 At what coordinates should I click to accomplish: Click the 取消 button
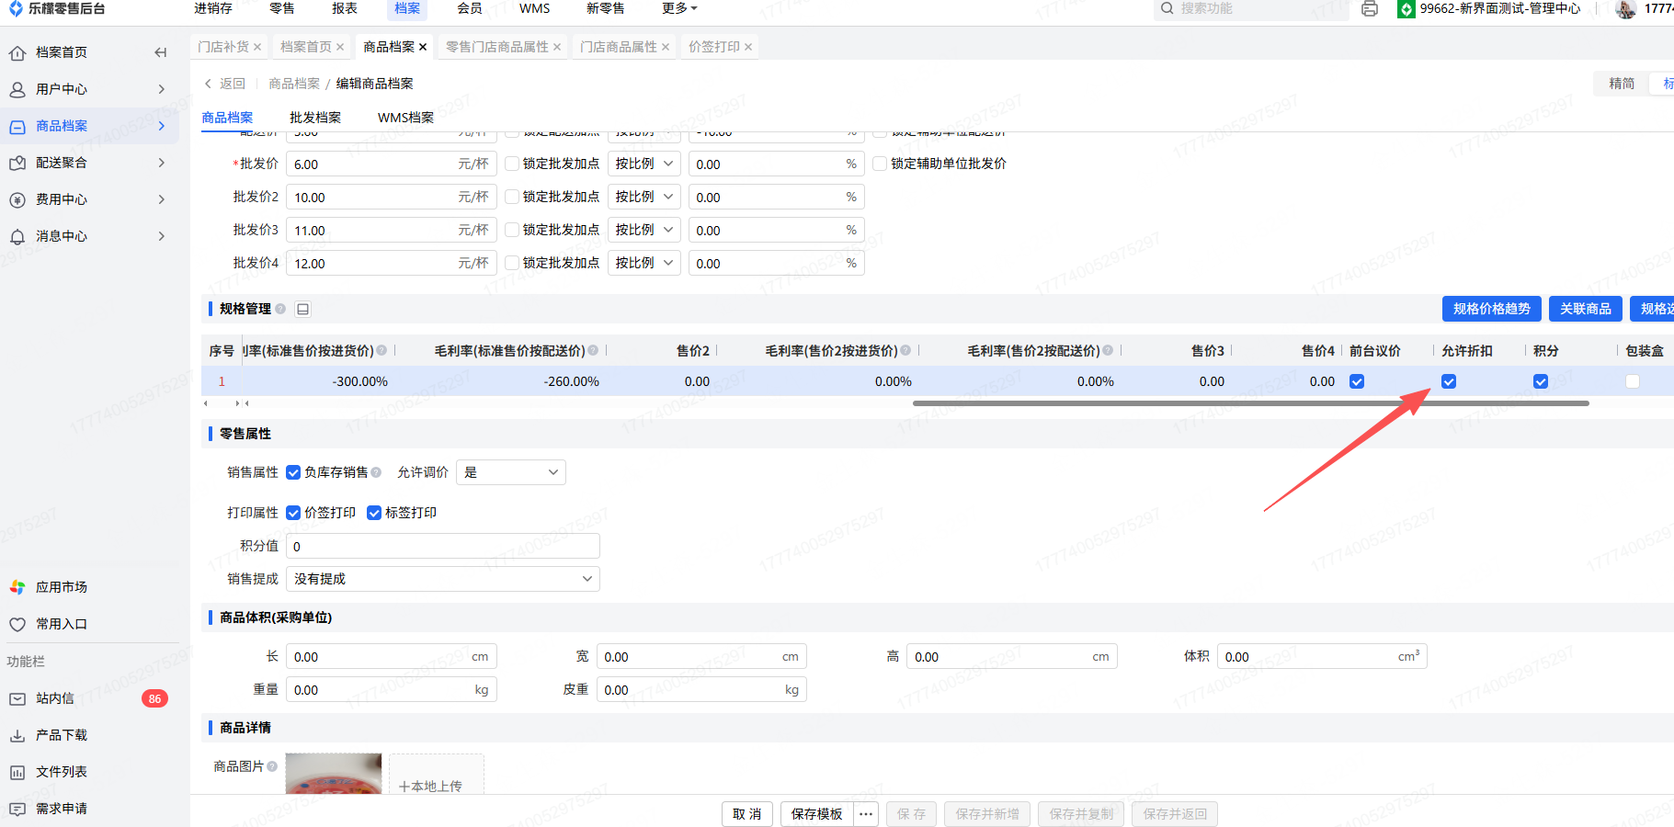pos(747,814)
